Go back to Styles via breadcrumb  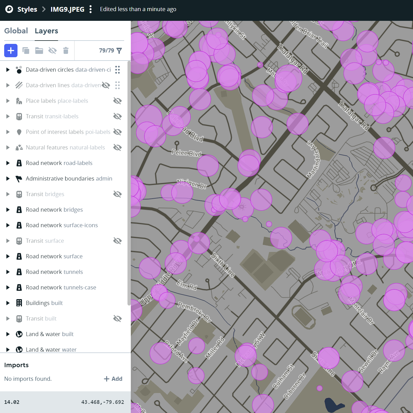(27, 9)
